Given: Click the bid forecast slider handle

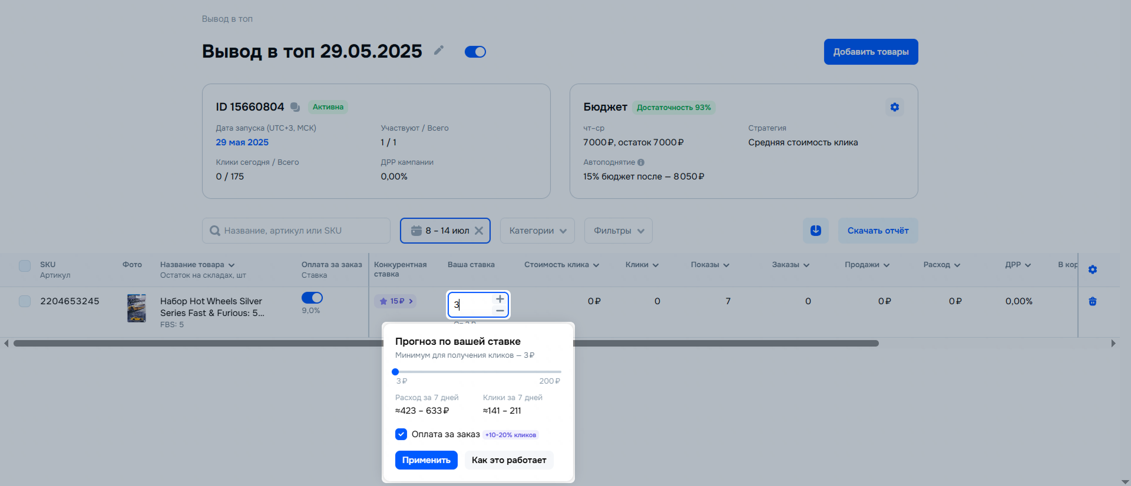Looking at the screenshot, I should pos(395,372).
